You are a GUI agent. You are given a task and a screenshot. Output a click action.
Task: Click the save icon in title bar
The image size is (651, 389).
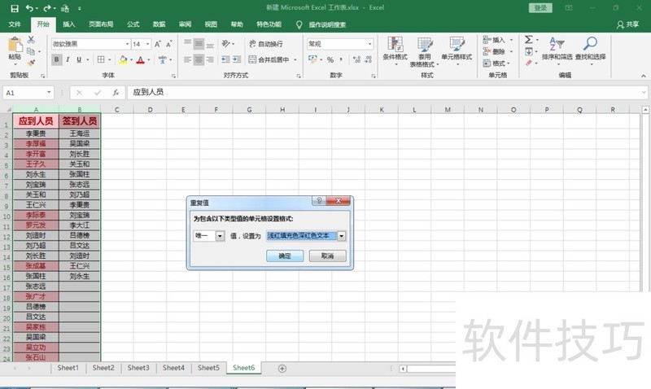14,7
